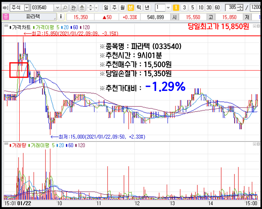Click the 01/22 date label on the time axis
Image resolution: width=262 pixels, height=209 pixels.
[x=24, y=203]
